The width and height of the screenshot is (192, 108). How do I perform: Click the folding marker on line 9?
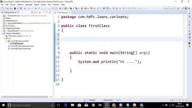[x=60, y=53]
